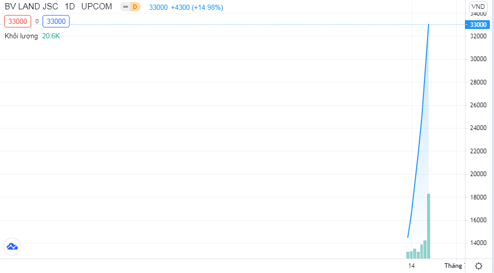494x273 pixels.
Task: Click the highlighted 33000 price axis label
Action: 477,24
